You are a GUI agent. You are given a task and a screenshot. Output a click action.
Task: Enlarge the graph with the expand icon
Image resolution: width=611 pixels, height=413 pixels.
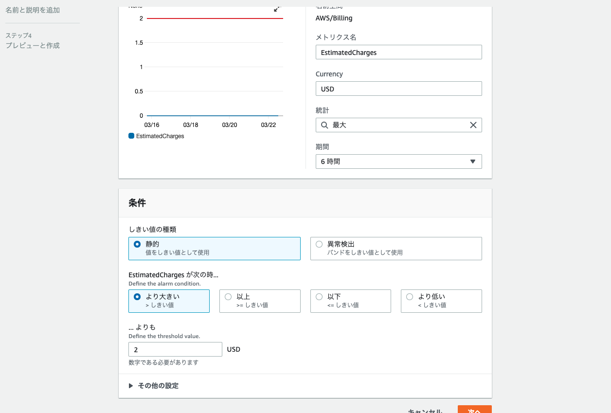(277, 9)
